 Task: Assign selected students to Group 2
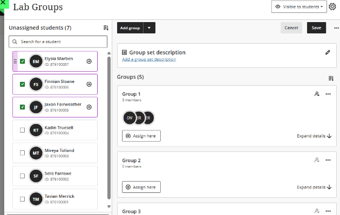pos(141,187)
